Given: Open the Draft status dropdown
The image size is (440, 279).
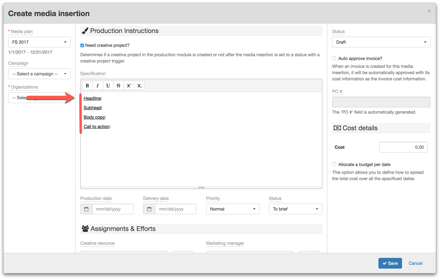Looking at the screenshot, I should coord(381,42).
